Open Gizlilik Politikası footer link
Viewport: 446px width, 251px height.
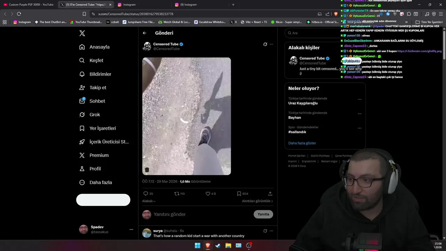(320, 156)
